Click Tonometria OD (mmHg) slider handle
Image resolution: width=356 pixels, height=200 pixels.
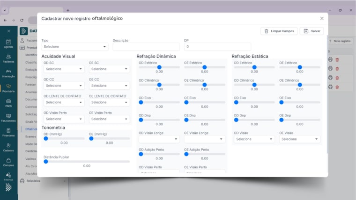46,138
